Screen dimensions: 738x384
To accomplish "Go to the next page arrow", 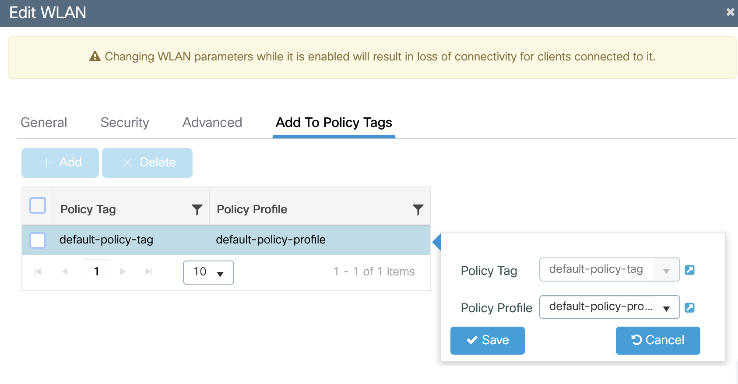I will [x=123, y=271].
